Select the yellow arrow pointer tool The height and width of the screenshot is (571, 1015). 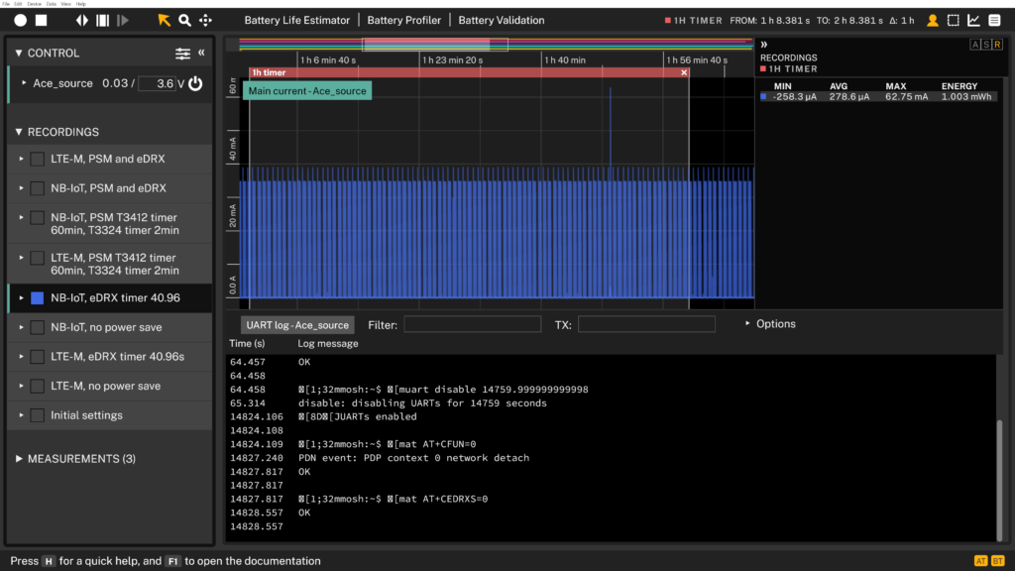coord(165,20)
